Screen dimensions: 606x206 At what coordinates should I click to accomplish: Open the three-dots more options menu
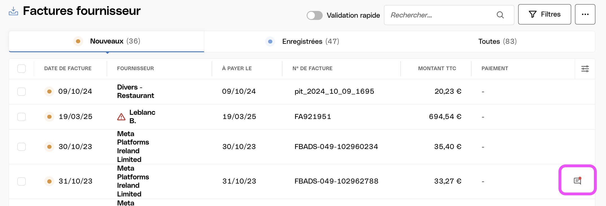pos(585,14)
